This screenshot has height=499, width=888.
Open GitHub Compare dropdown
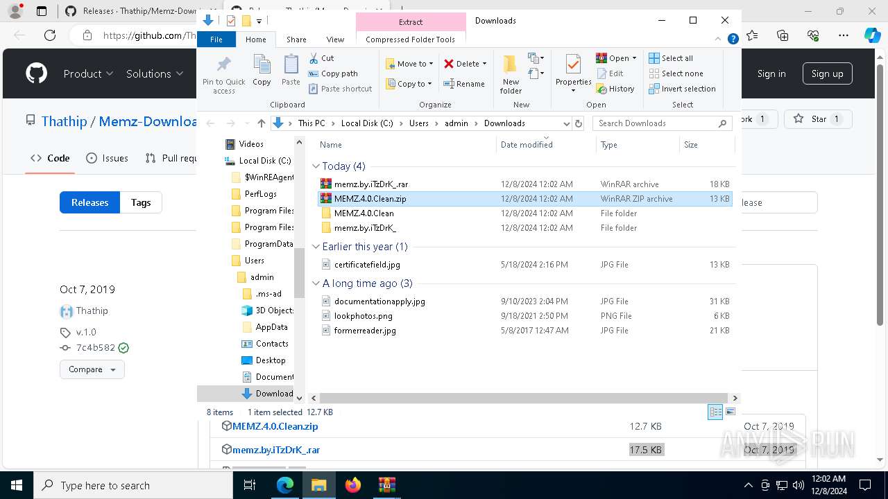pyautogui.click(x=92, y=369)
